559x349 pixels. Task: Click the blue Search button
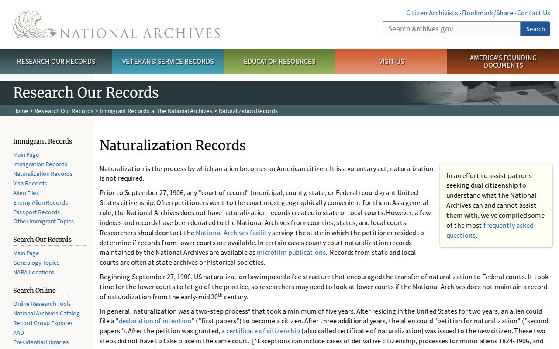(535, 29)
